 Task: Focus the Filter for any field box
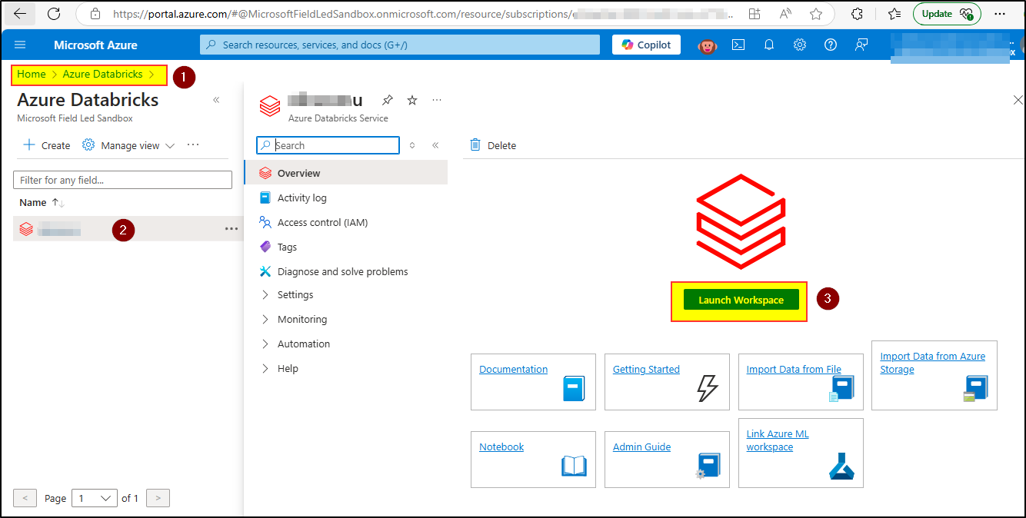tap(122, 180)
